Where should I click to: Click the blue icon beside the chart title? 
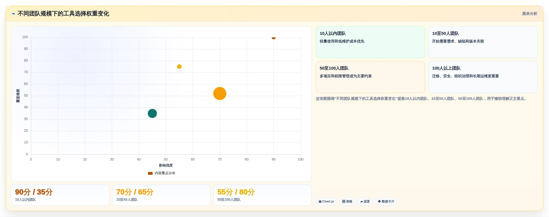tap(13, 14)
